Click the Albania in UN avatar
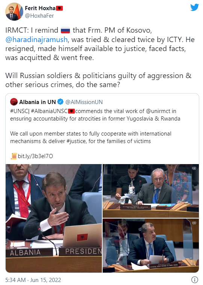The width and height of the screenshot is (203, 285). click(14, 102)
